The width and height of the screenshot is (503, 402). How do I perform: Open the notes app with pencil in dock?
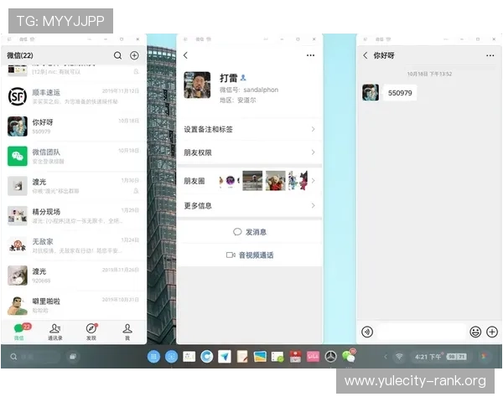coord(242,357)
